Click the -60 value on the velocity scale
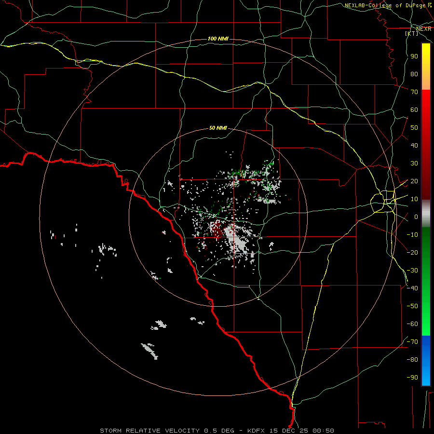The image size is (434, 434). click(x=412, y=324)
